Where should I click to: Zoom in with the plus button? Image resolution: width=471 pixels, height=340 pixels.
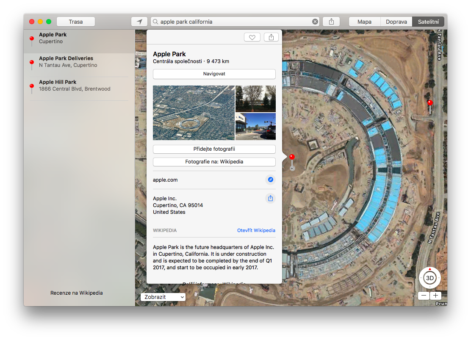click(435, 296)
